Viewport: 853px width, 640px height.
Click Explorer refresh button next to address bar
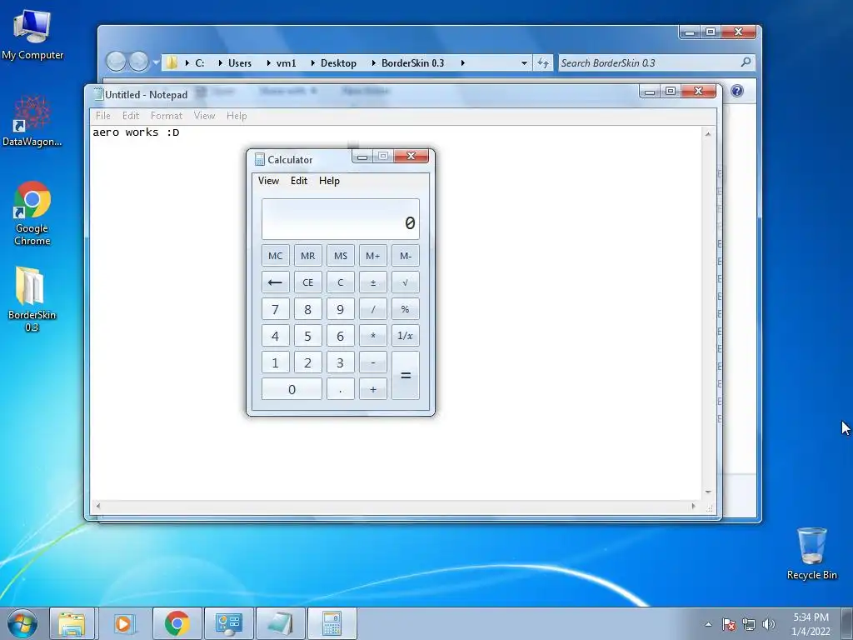[543, 62]
